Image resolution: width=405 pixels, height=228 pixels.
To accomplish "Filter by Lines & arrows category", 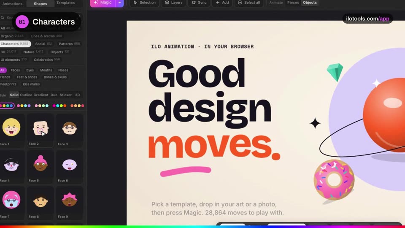I will tap(46, 36).
